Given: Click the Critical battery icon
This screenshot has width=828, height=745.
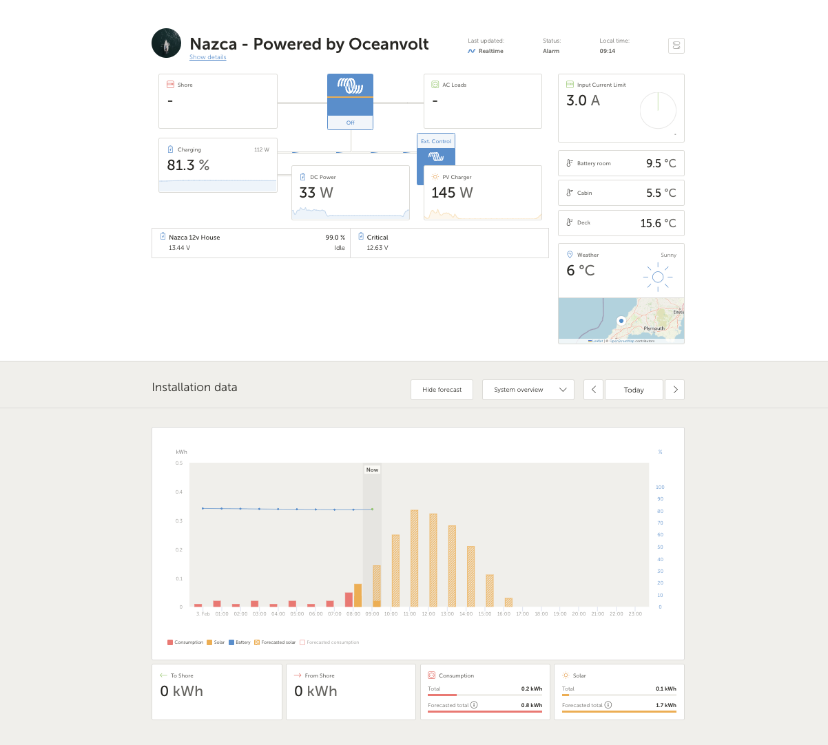Looking at the screenshot, I should [361, 236].
